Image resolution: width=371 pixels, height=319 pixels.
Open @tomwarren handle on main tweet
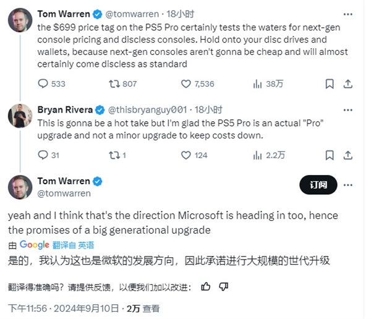coord(64,194)
